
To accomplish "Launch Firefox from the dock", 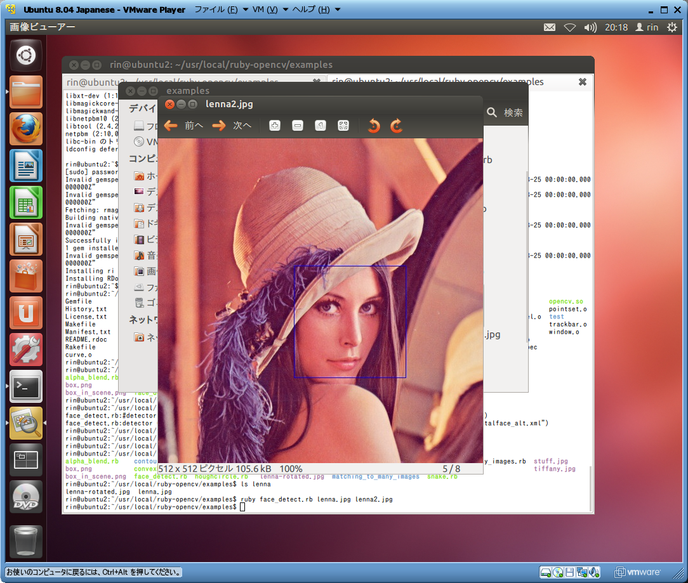I will pyautogui.click(x=26, y=129).
